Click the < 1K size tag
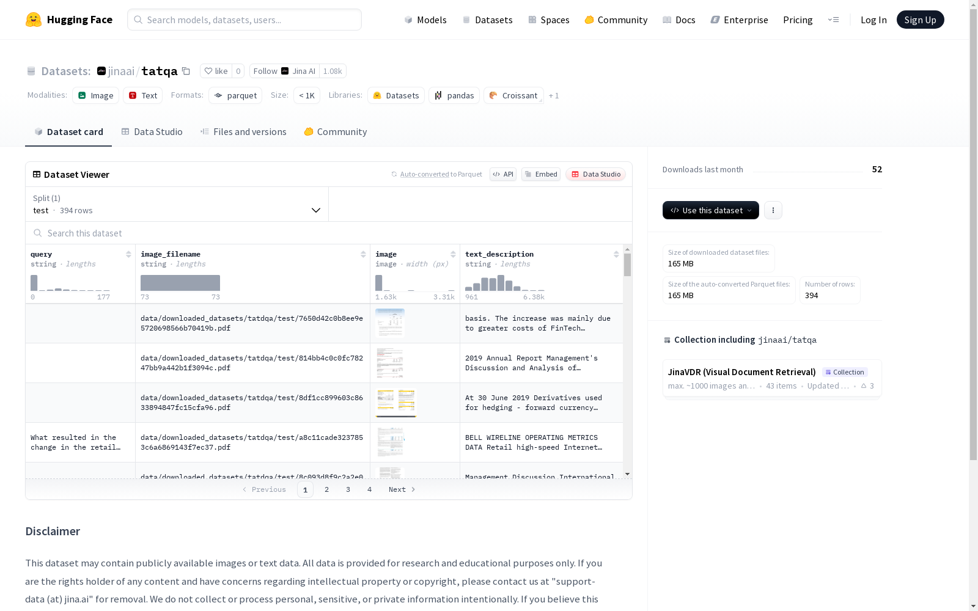978x611 pixels. click(307, 95)
